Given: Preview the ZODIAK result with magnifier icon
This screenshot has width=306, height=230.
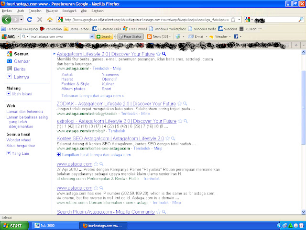Looking at the screenshot, I should (185, 103).
